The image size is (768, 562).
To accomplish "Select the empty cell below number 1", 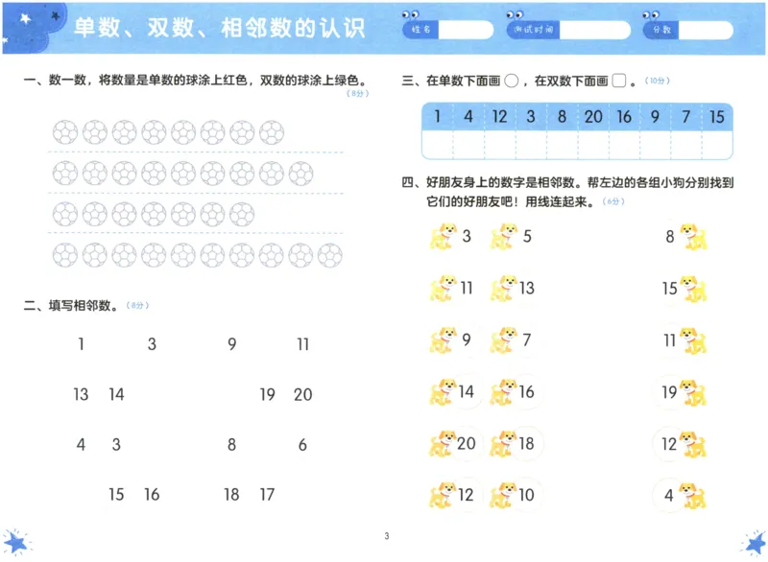I will (x=440, y=141).
